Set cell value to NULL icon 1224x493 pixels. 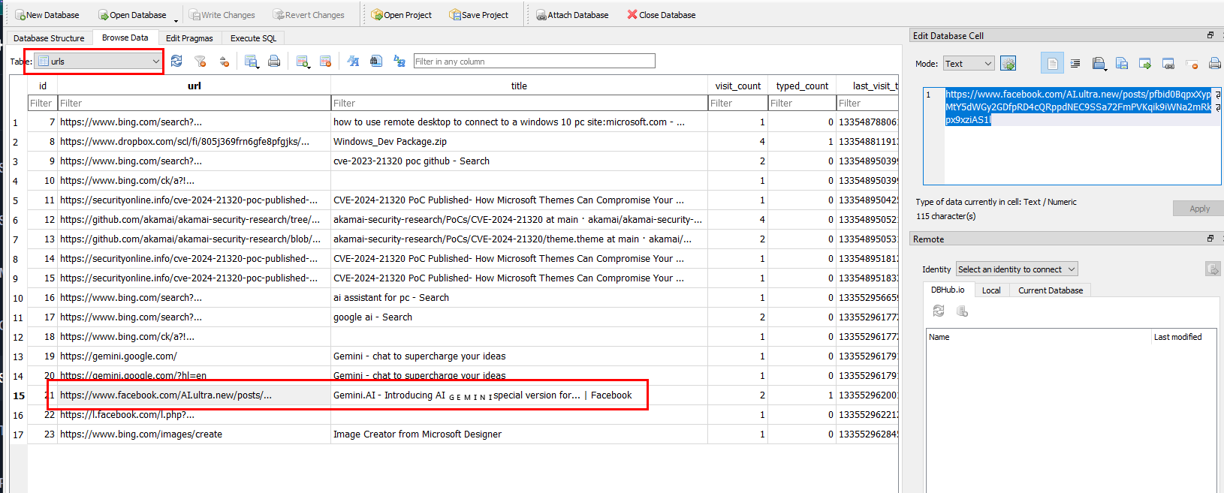[x=1191, y=64]
